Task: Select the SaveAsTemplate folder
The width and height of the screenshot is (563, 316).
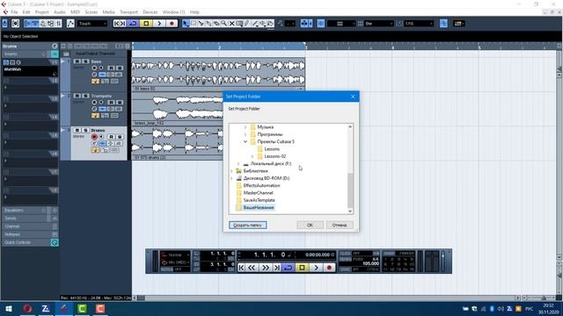Action: click(259, 200)
